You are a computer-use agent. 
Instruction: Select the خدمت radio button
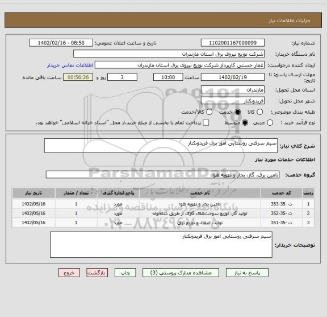(x=237, y=112)
